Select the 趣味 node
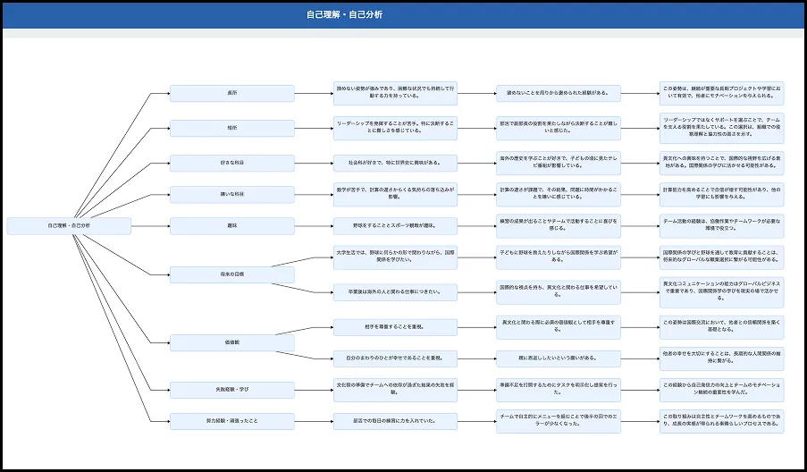807x472 pixels. pos(232,226)
